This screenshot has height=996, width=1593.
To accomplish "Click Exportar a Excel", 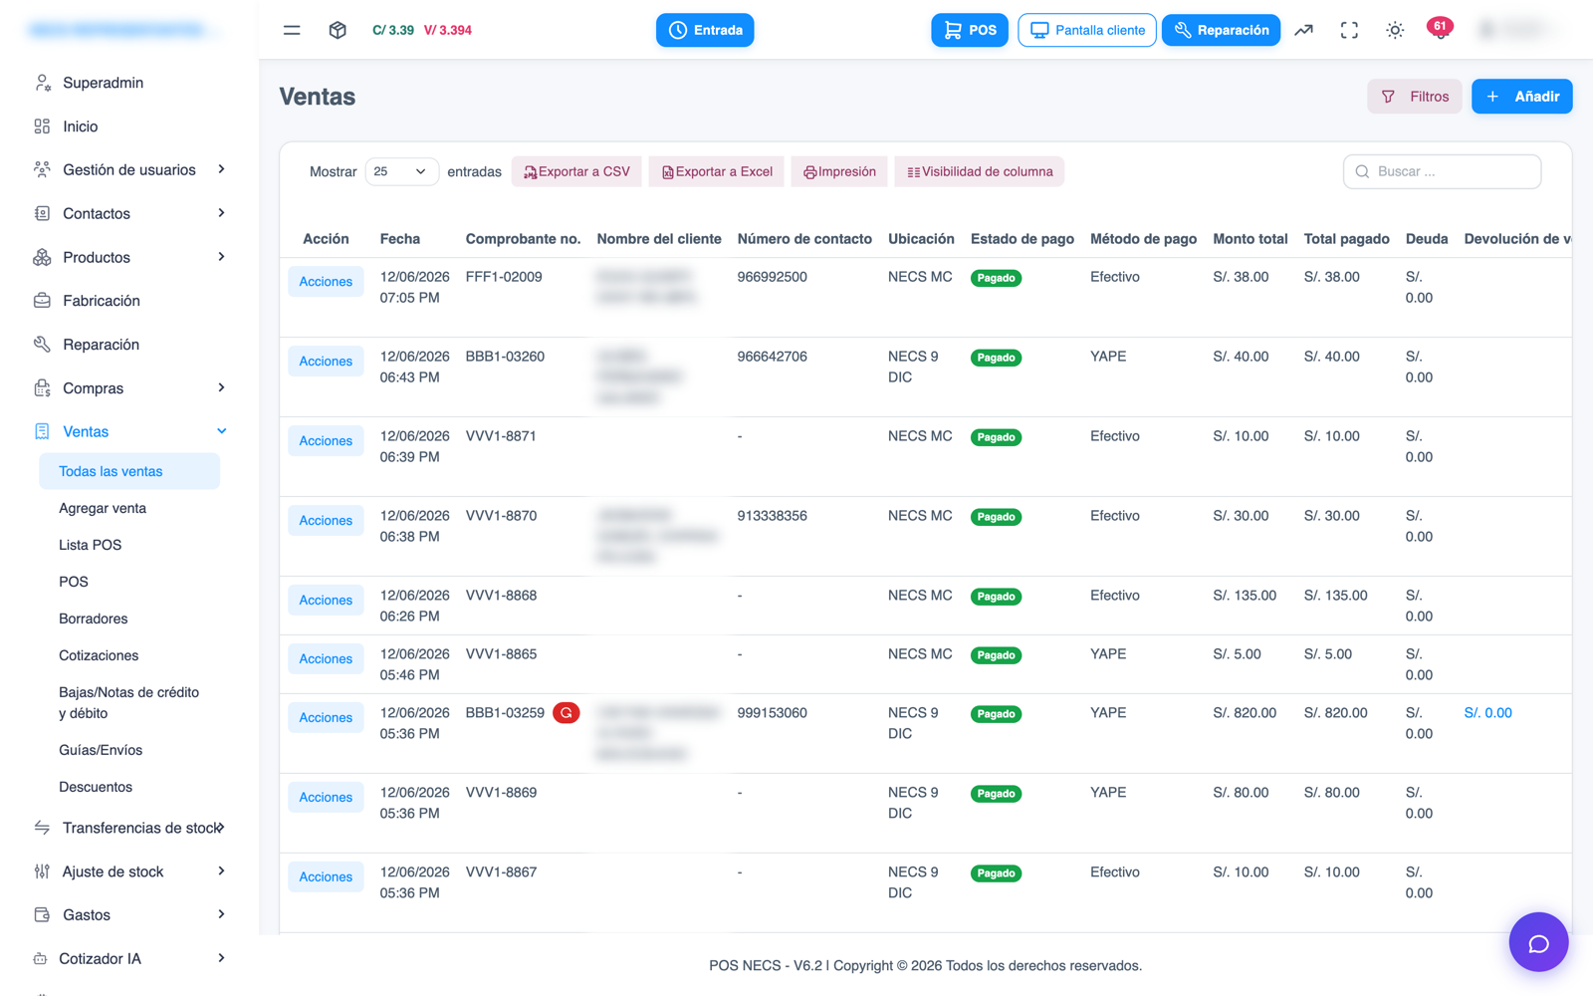I will coord(717,171).
